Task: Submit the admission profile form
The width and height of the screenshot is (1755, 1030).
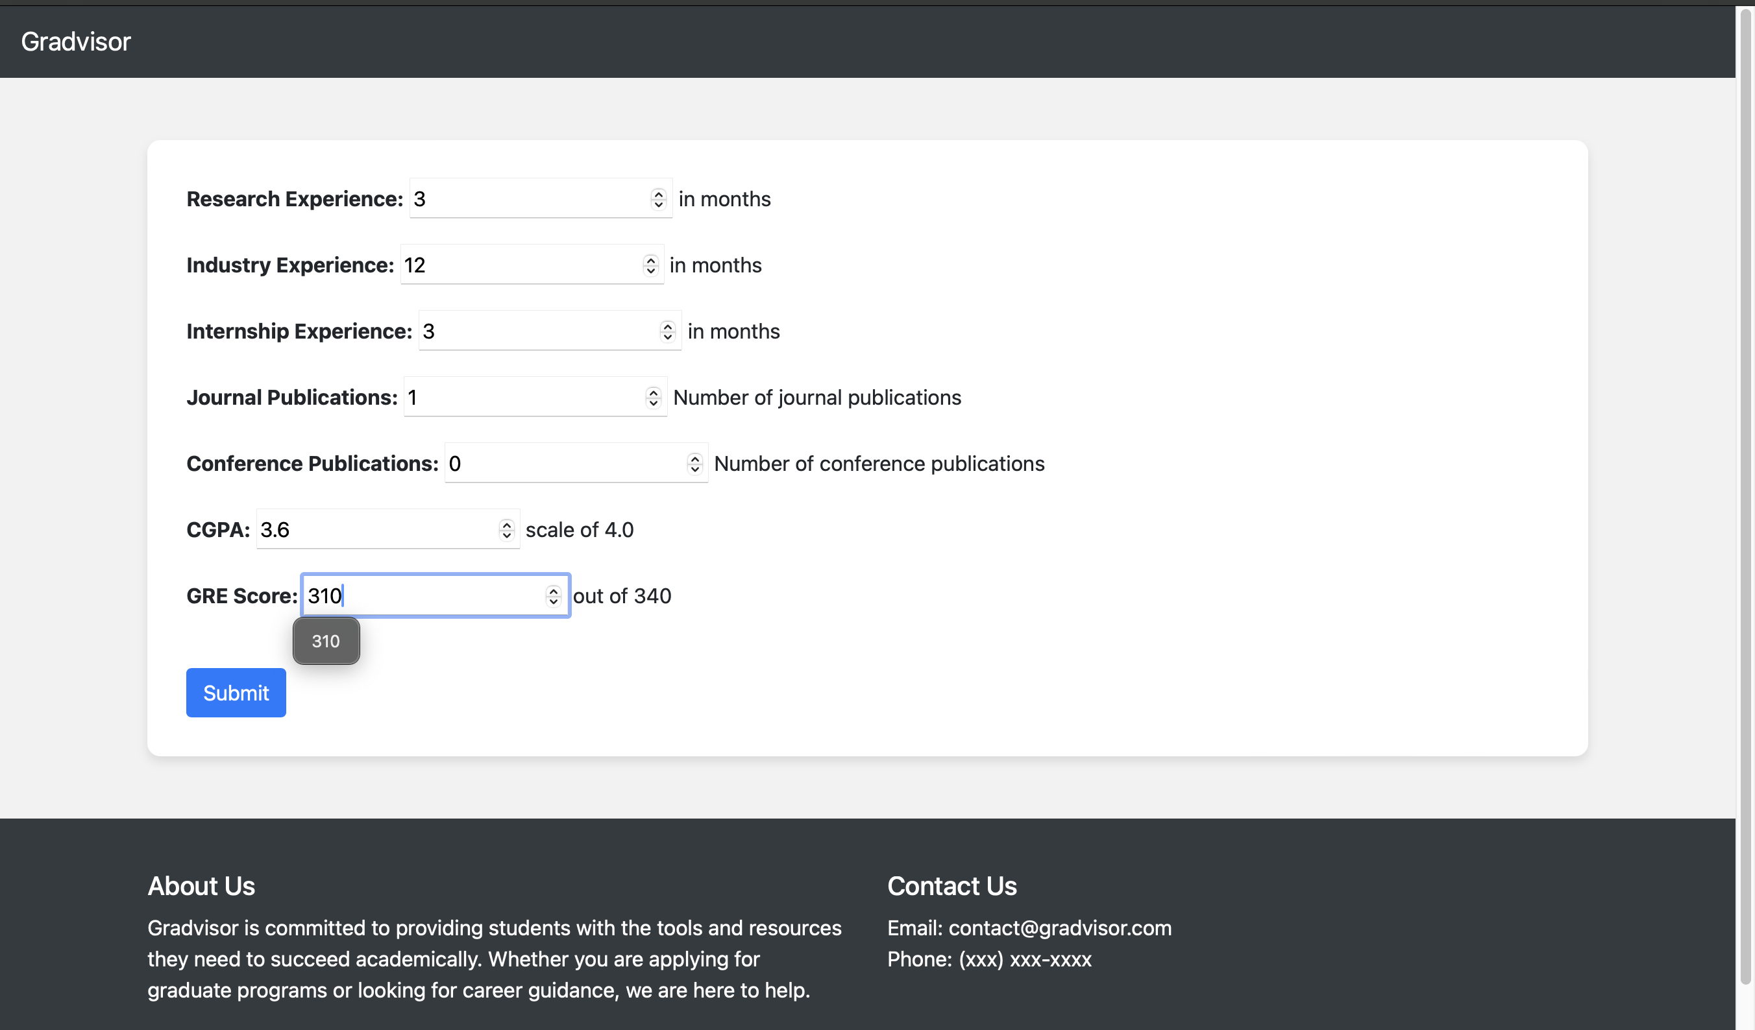Action: pyautogui.click(x=236, y=693)
